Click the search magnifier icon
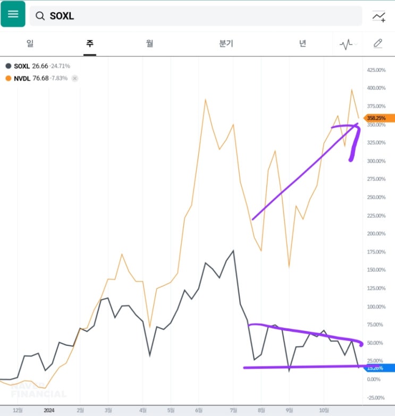This screenshot has height=416, width=395. [40, 16]
